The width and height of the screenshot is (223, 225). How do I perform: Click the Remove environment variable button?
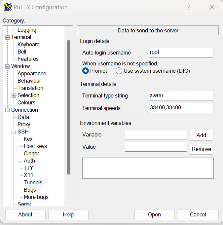pyautogui.click(x=202, y=149)
